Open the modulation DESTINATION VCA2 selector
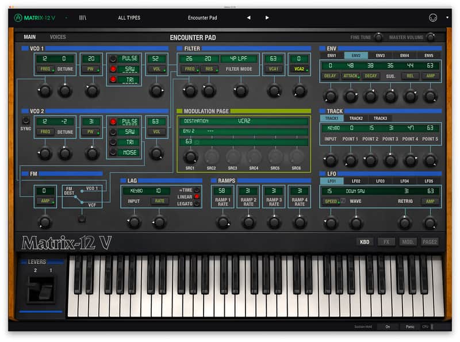The width and height of the screenshot is (460, 342). tap(243, 121)
